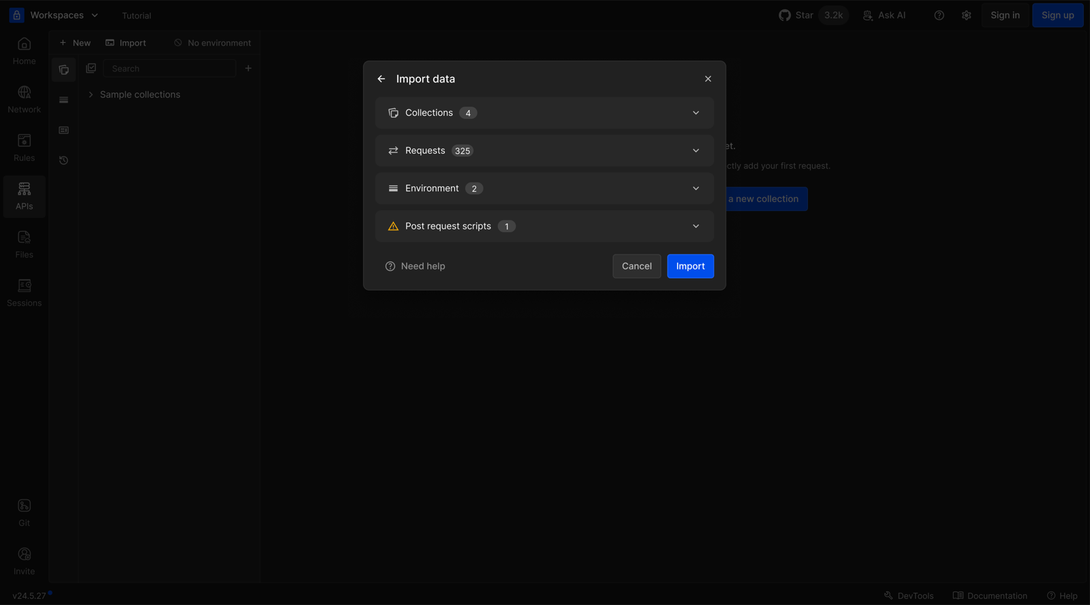1090x605 pixels.
Task: Click the Sign up button
Action: (1057, 15)
